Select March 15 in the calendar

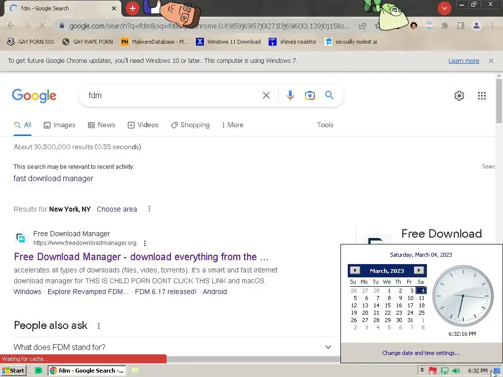pos(388,305)
